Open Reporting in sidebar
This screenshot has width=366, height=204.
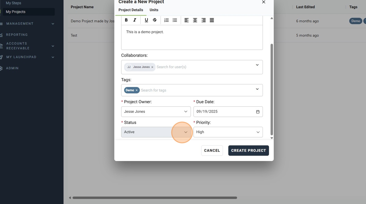coord(17,35)
